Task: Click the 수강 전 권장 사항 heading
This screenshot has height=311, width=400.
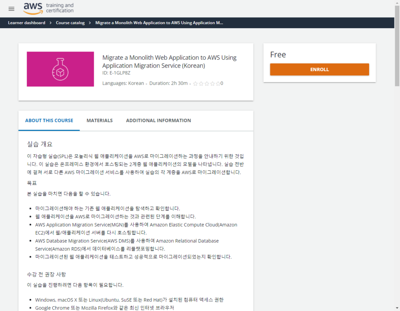Action: pyautogui.click(x=46, y=275)
